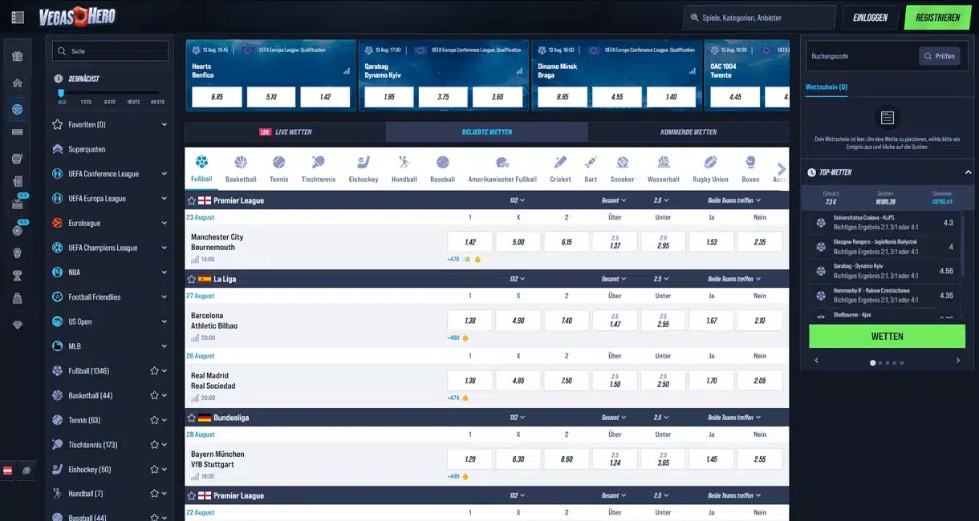
Task: Focus the sidebar Suche field
Action: 110,51
